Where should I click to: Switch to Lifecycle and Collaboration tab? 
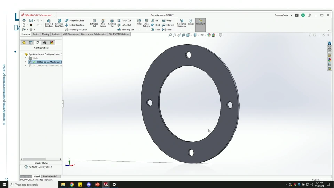(x=94, y=34)
